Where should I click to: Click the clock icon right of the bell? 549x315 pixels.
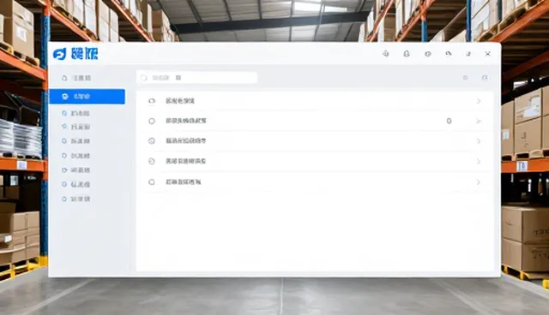click(x=428, y=54)
